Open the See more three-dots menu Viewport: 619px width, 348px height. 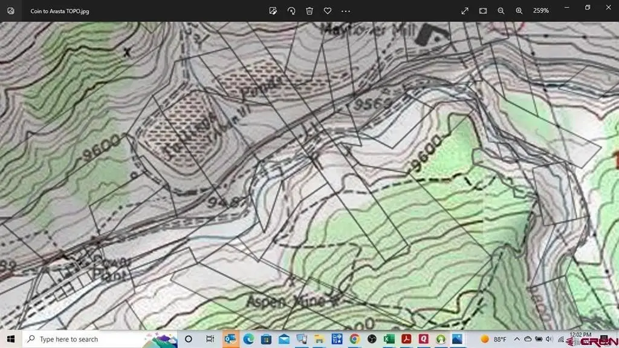coord(346,11)
